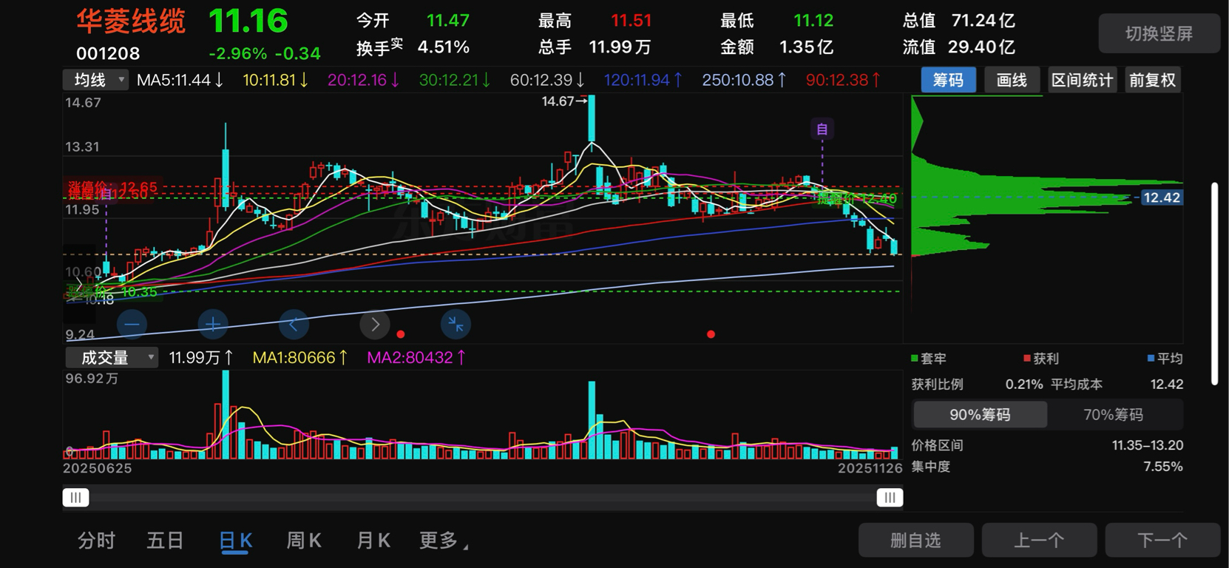The height and width of the screenshot is (568, 1229).
Task: Tap the magenta 20:12.16 moving average value
Action: click(364, 80)
